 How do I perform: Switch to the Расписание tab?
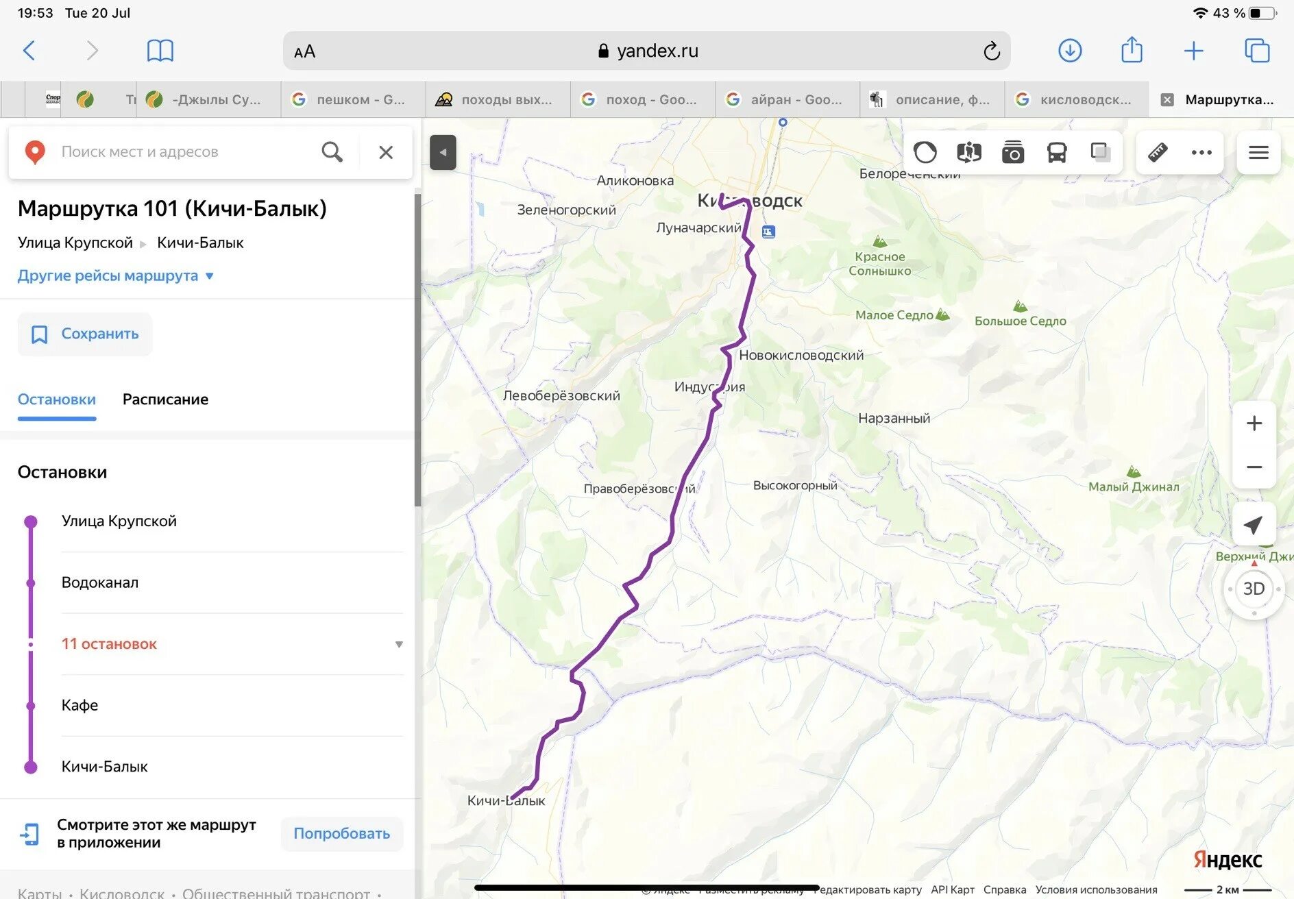(165, 399)
